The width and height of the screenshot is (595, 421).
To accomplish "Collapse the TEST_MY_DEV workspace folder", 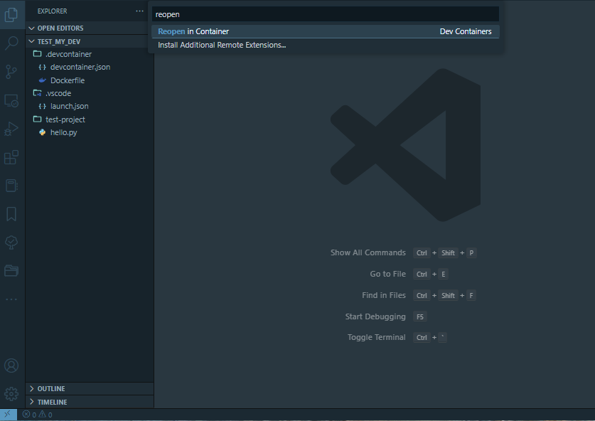I will click(x=90, y=41).
